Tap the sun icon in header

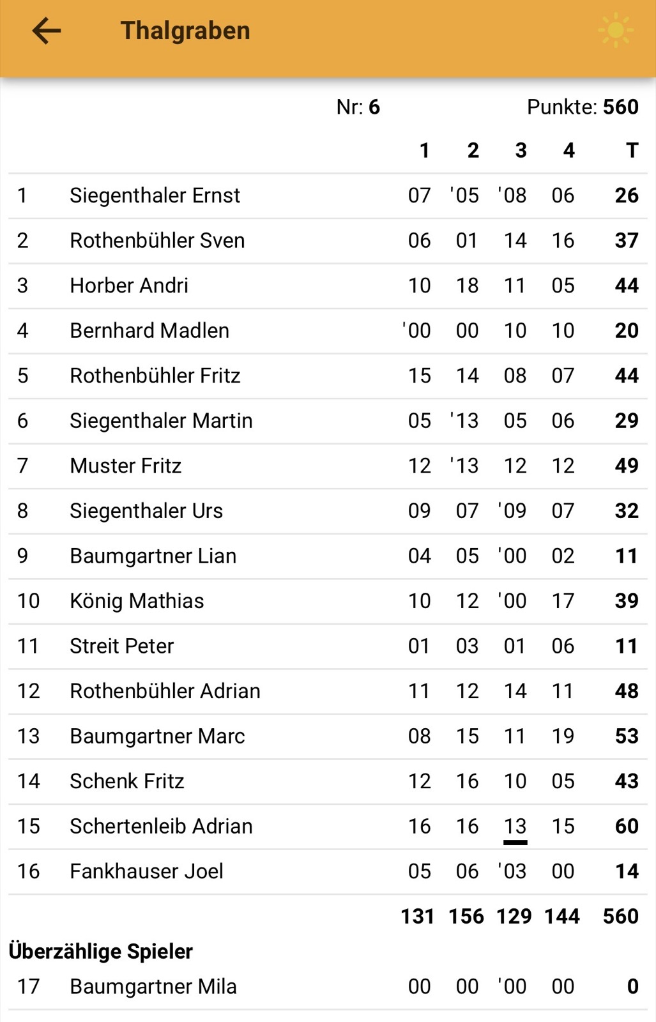pyautogui.click(x=615, y=31)
